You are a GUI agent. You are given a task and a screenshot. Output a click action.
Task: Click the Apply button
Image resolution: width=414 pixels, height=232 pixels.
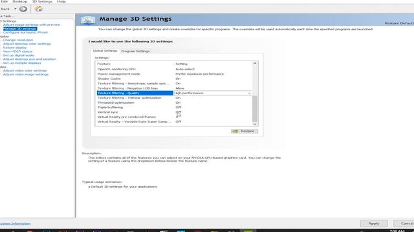pos(374,224)
